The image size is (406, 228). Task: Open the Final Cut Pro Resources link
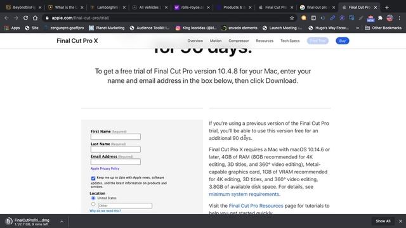[256, 206]
